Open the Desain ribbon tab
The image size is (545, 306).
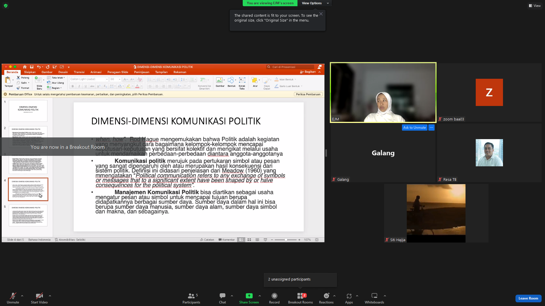(x=63, y=72)
